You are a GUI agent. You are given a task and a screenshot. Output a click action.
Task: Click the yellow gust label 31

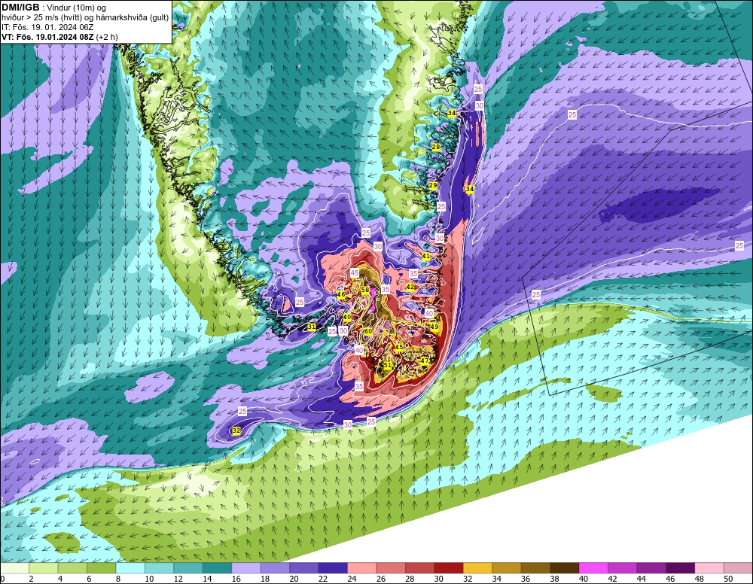pyautogui.click(x=312, y=327)
